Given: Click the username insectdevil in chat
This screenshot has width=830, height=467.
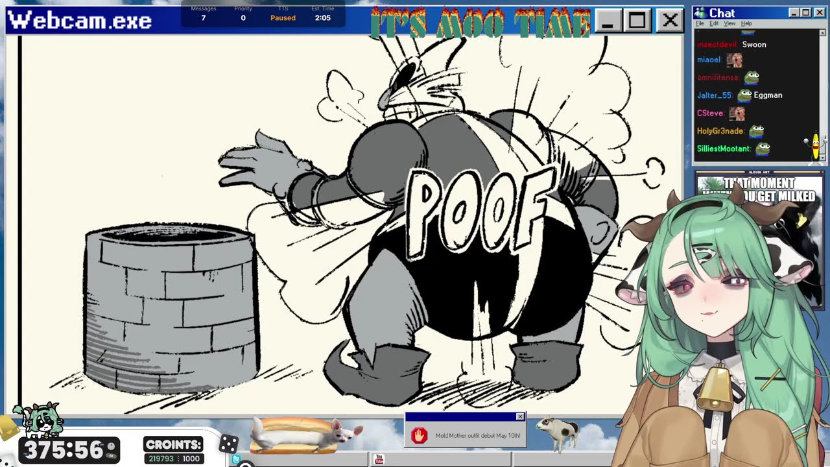Looking at the screenshot, I should 717,45.
